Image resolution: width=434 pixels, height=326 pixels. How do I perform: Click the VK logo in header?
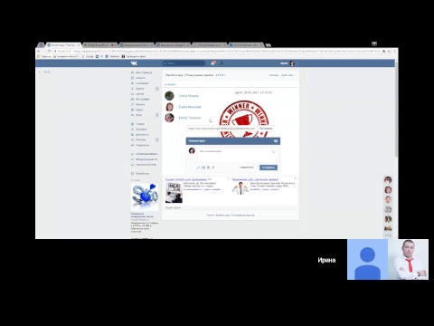point(134,63)
